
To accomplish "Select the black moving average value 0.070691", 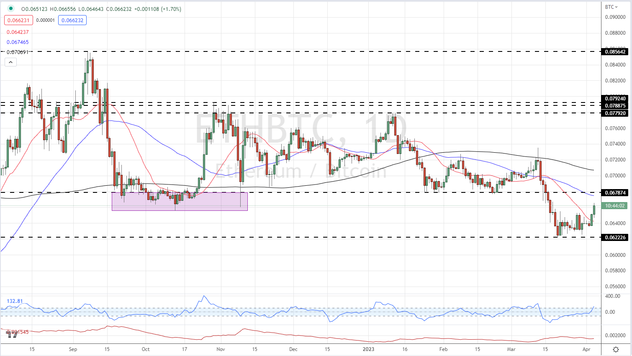I will pos(18,52).
